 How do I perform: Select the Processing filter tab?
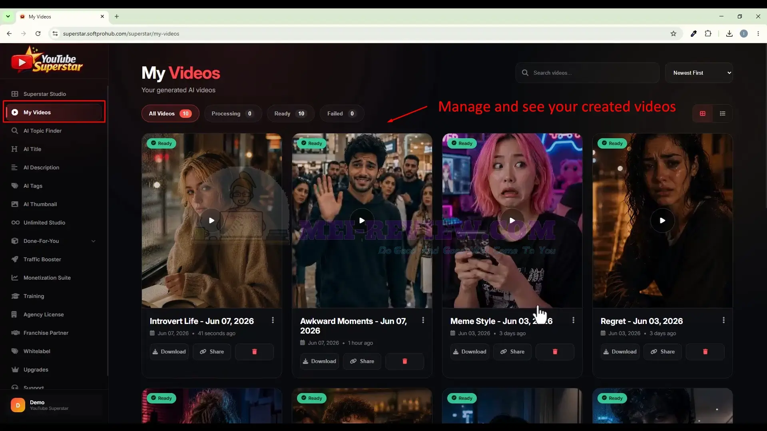tap(233, 113)
